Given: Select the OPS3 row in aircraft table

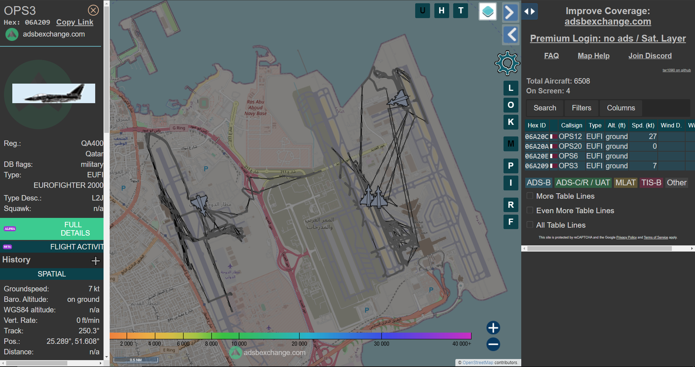Looking at the screenshot, I should tap(610, 166).
